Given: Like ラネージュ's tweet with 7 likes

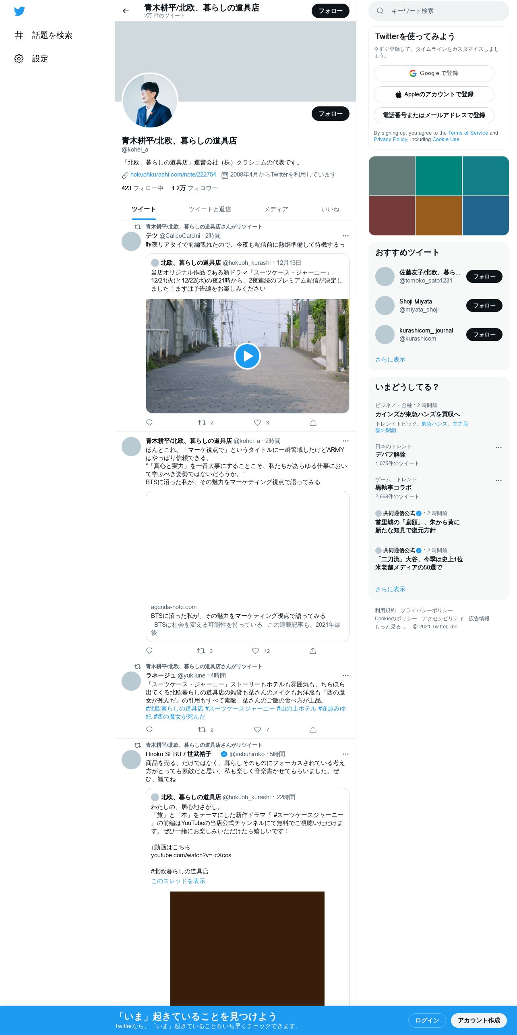Looking at the screenshot, I should tap(261, 729).
